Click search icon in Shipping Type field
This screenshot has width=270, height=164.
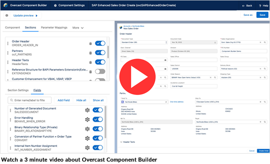pyautogui.click(x=265, y=77)
